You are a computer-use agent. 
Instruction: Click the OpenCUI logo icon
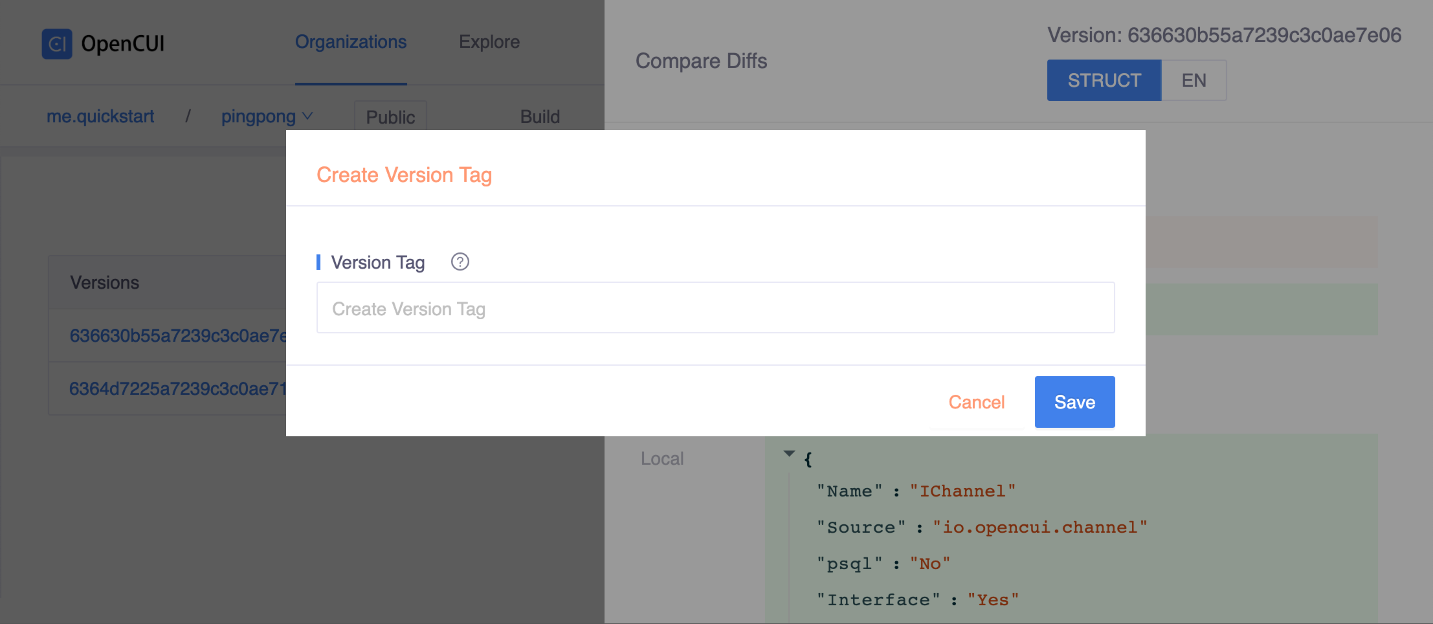pyautogui.click(x=57, y=44)
